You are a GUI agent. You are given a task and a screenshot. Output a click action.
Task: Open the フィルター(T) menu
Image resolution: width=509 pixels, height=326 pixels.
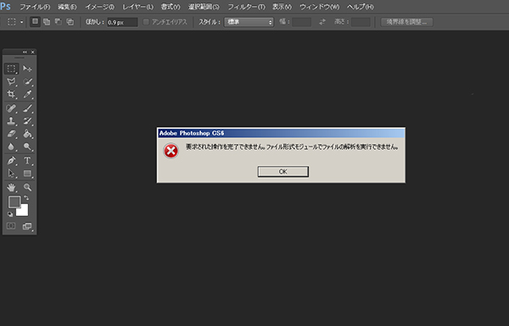click(x=246, y=7)
